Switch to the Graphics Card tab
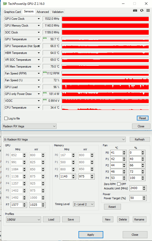The height and width of the screenshot is (241, 152). 12,12
